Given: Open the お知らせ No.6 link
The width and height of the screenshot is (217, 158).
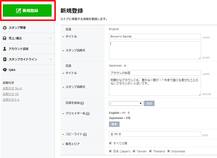Looking at the screenshot, I should click(x=12, y=88).
